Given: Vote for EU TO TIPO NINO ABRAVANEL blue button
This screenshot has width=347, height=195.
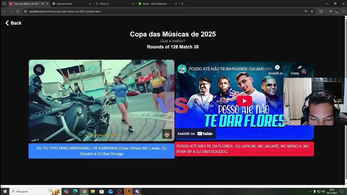Looking at the screenshot, I should click(x=101, y=151).
